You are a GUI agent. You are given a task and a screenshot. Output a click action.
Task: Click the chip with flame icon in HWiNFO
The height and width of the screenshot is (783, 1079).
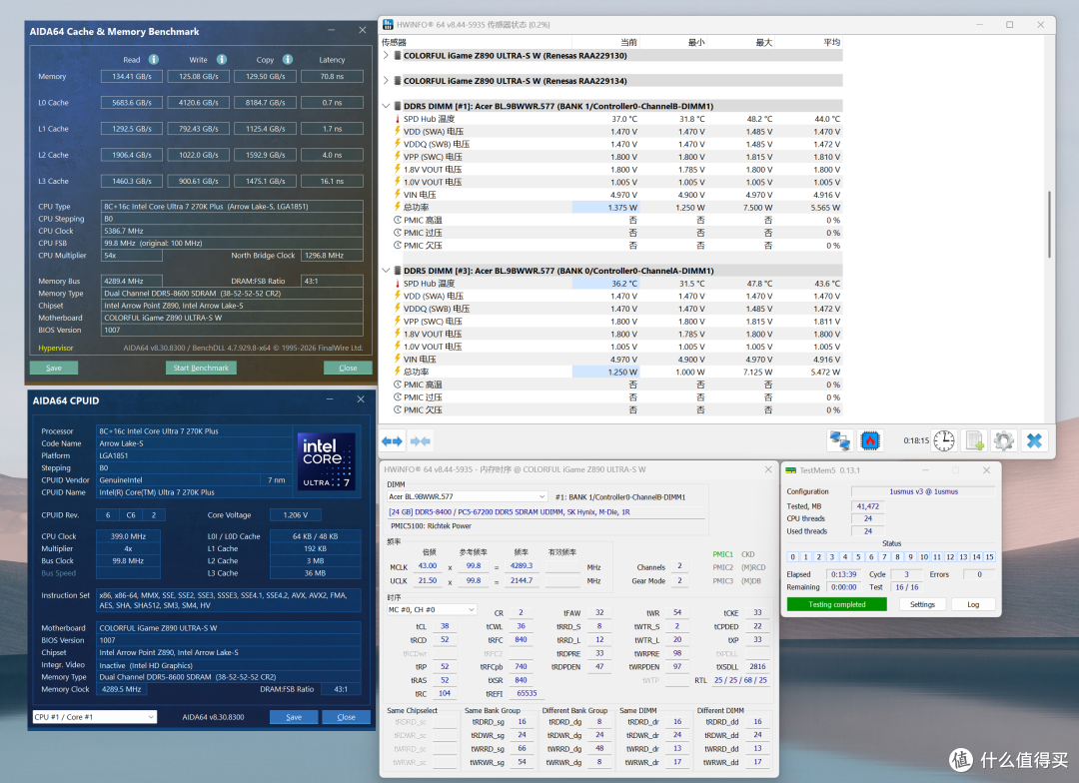(x=870, y=440)
